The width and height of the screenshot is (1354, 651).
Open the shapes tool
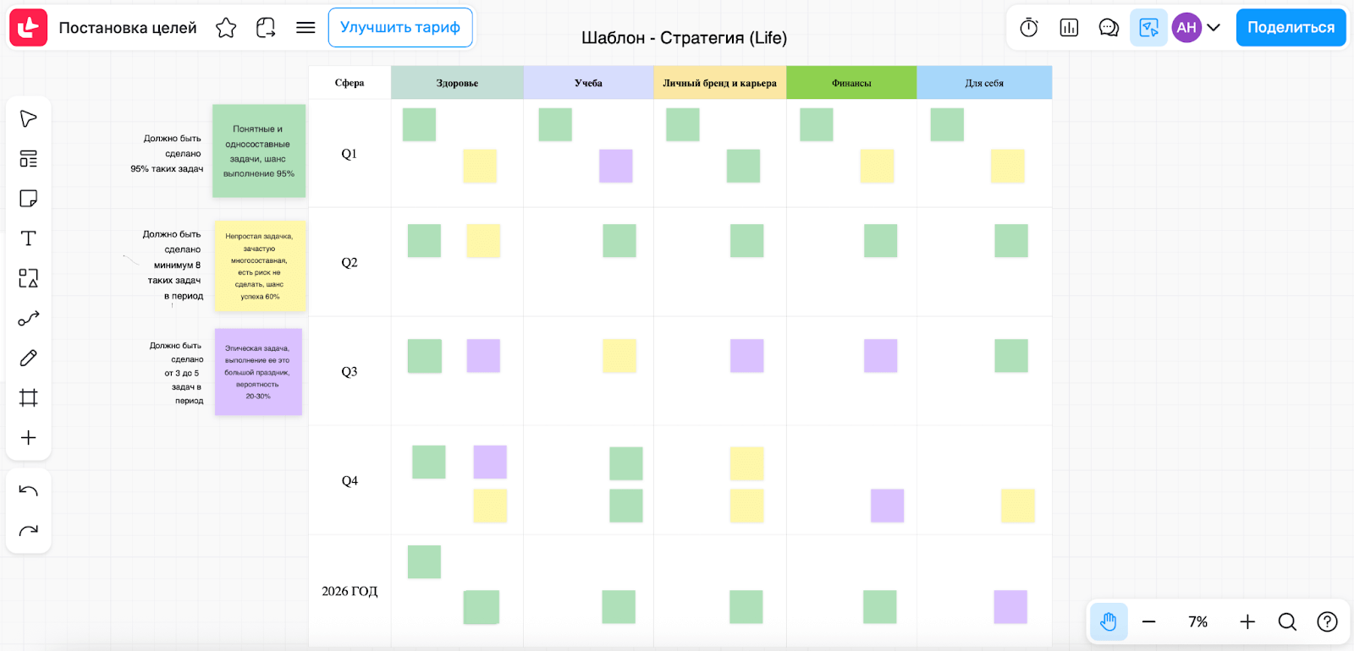click(x=28, y=278)
